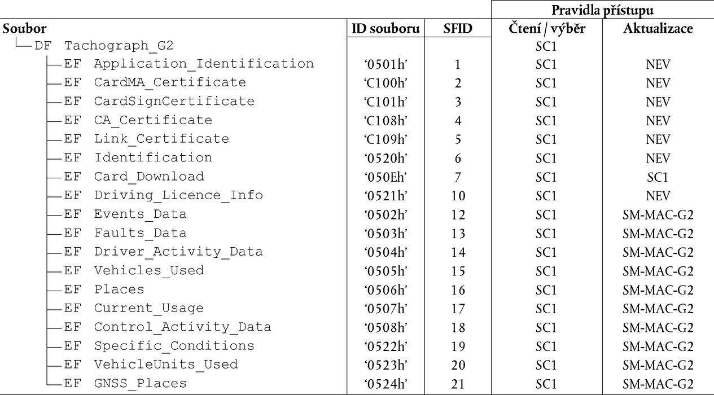Screen dimensions: 714x395
Task: Select EF Driver_Activity_Data row
Action: tap(163, 252)
